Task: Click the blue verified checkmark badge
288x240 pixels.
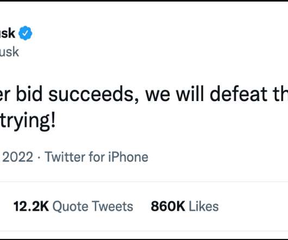Action: point(26,33)
